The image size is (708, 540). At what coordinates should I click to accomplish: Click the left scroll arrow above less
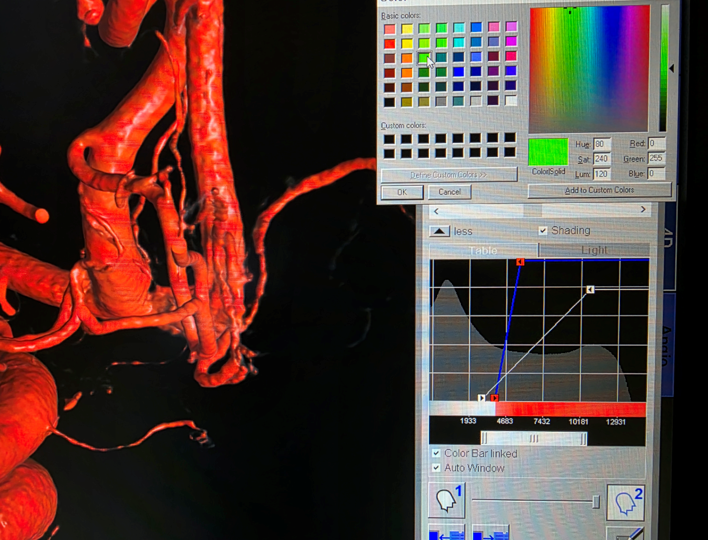pyautogui.click(x=437, y=211)
